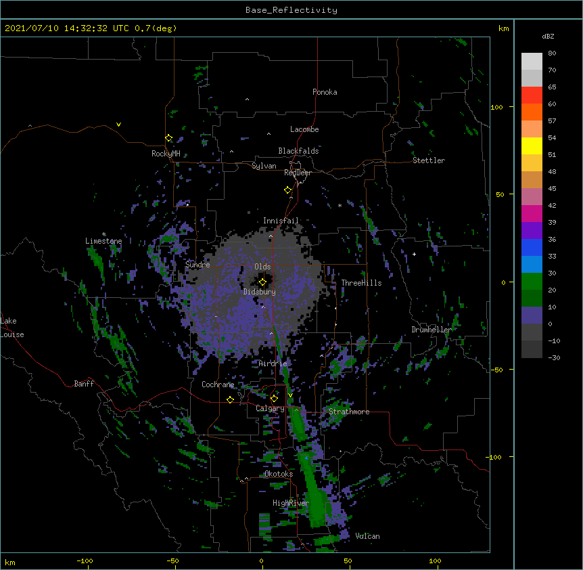Click the RedDeer city label
Viewport: 583px width, 570px height.
point(298,173)
